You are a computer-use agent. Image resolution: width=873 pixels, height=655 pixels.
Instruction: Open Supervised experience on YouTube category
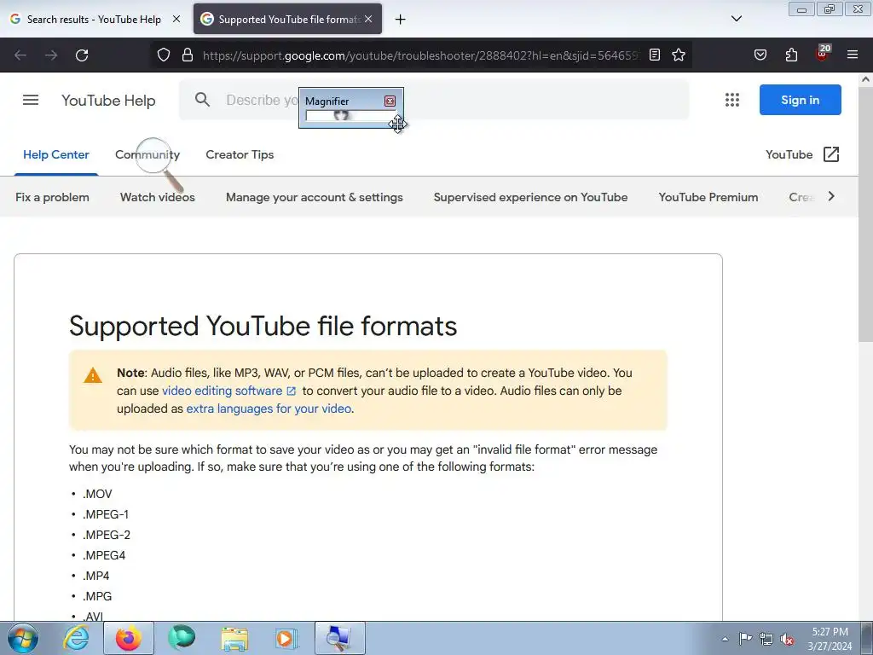530,197
